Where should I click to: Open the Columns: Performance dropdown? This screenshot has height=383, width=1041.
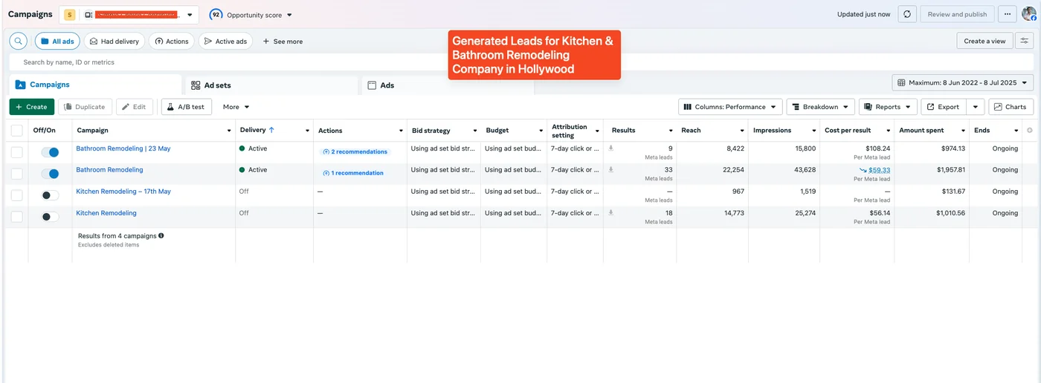point(730,107)
